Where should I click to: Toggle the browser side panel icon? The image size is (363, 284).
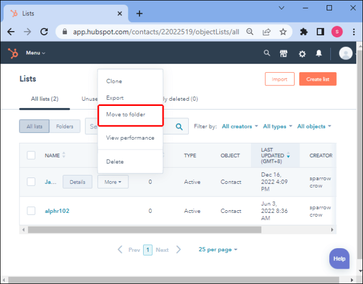tap(320, 32)
